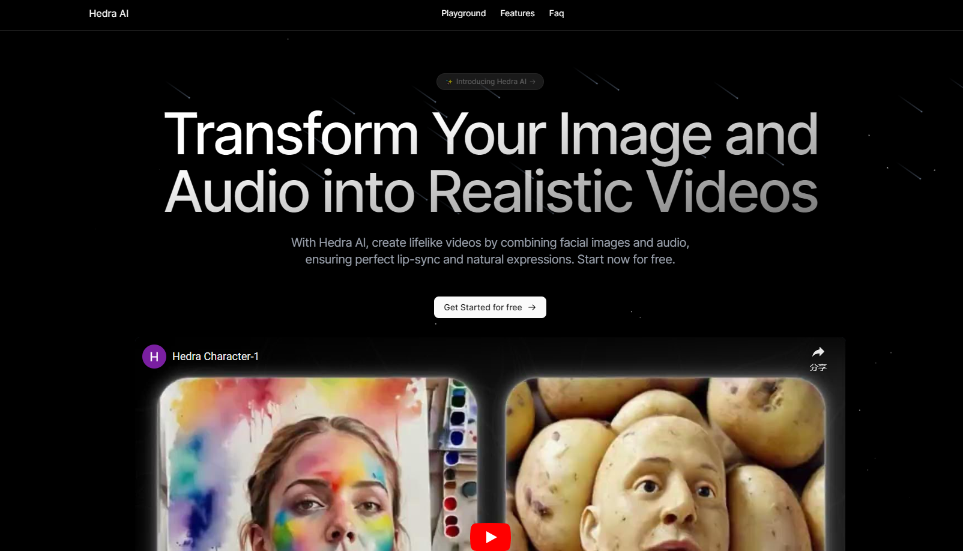Click the Hedra AI logo
Screen dimensions: 963x551
click(109, 14)
